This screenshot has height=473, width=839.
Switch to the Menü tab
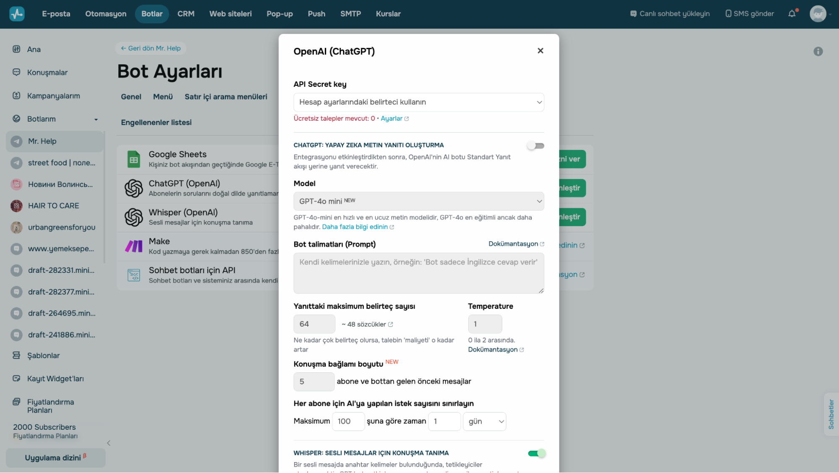point(163,97)
